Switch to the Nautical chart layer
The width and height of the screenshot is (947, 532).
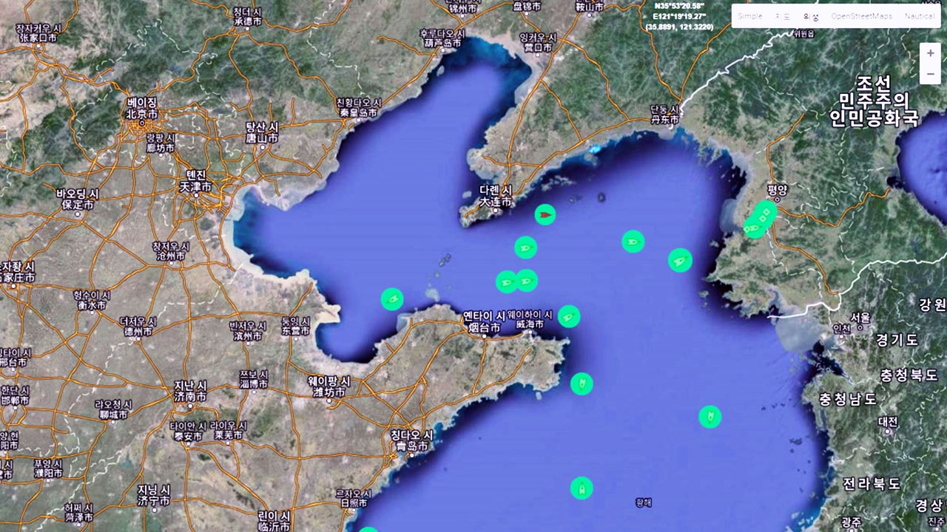(919, 16)
